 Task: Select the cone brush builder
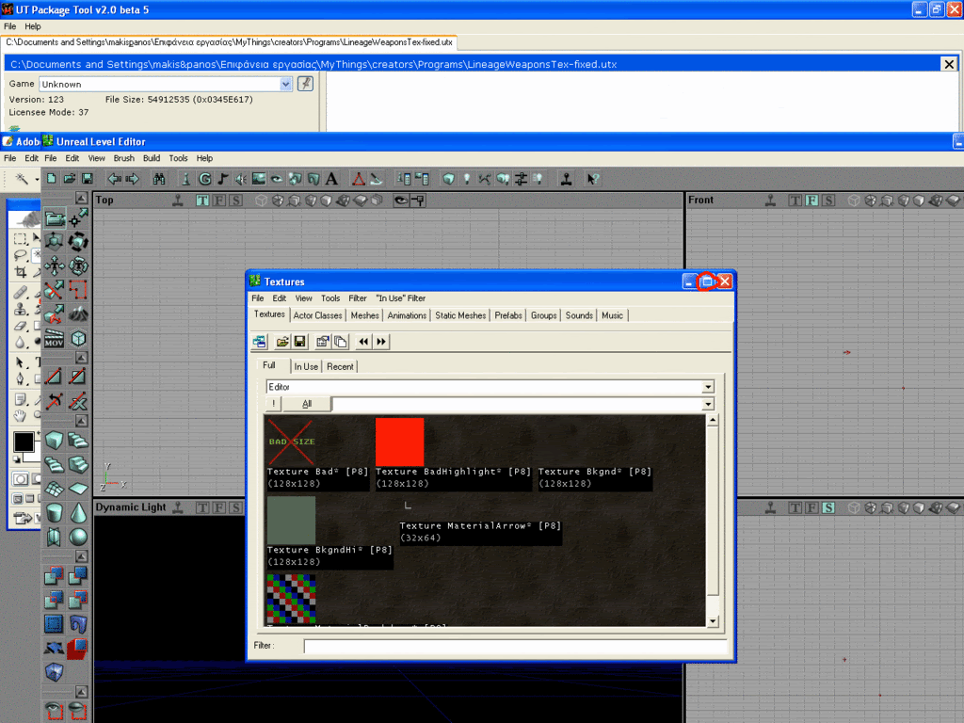(79, 512)
